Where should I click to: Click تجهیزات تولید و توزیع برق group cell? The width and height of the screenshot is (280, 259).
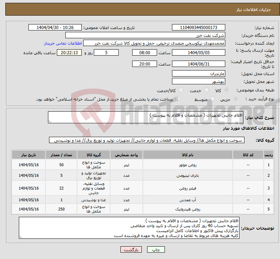pos(93,175)
